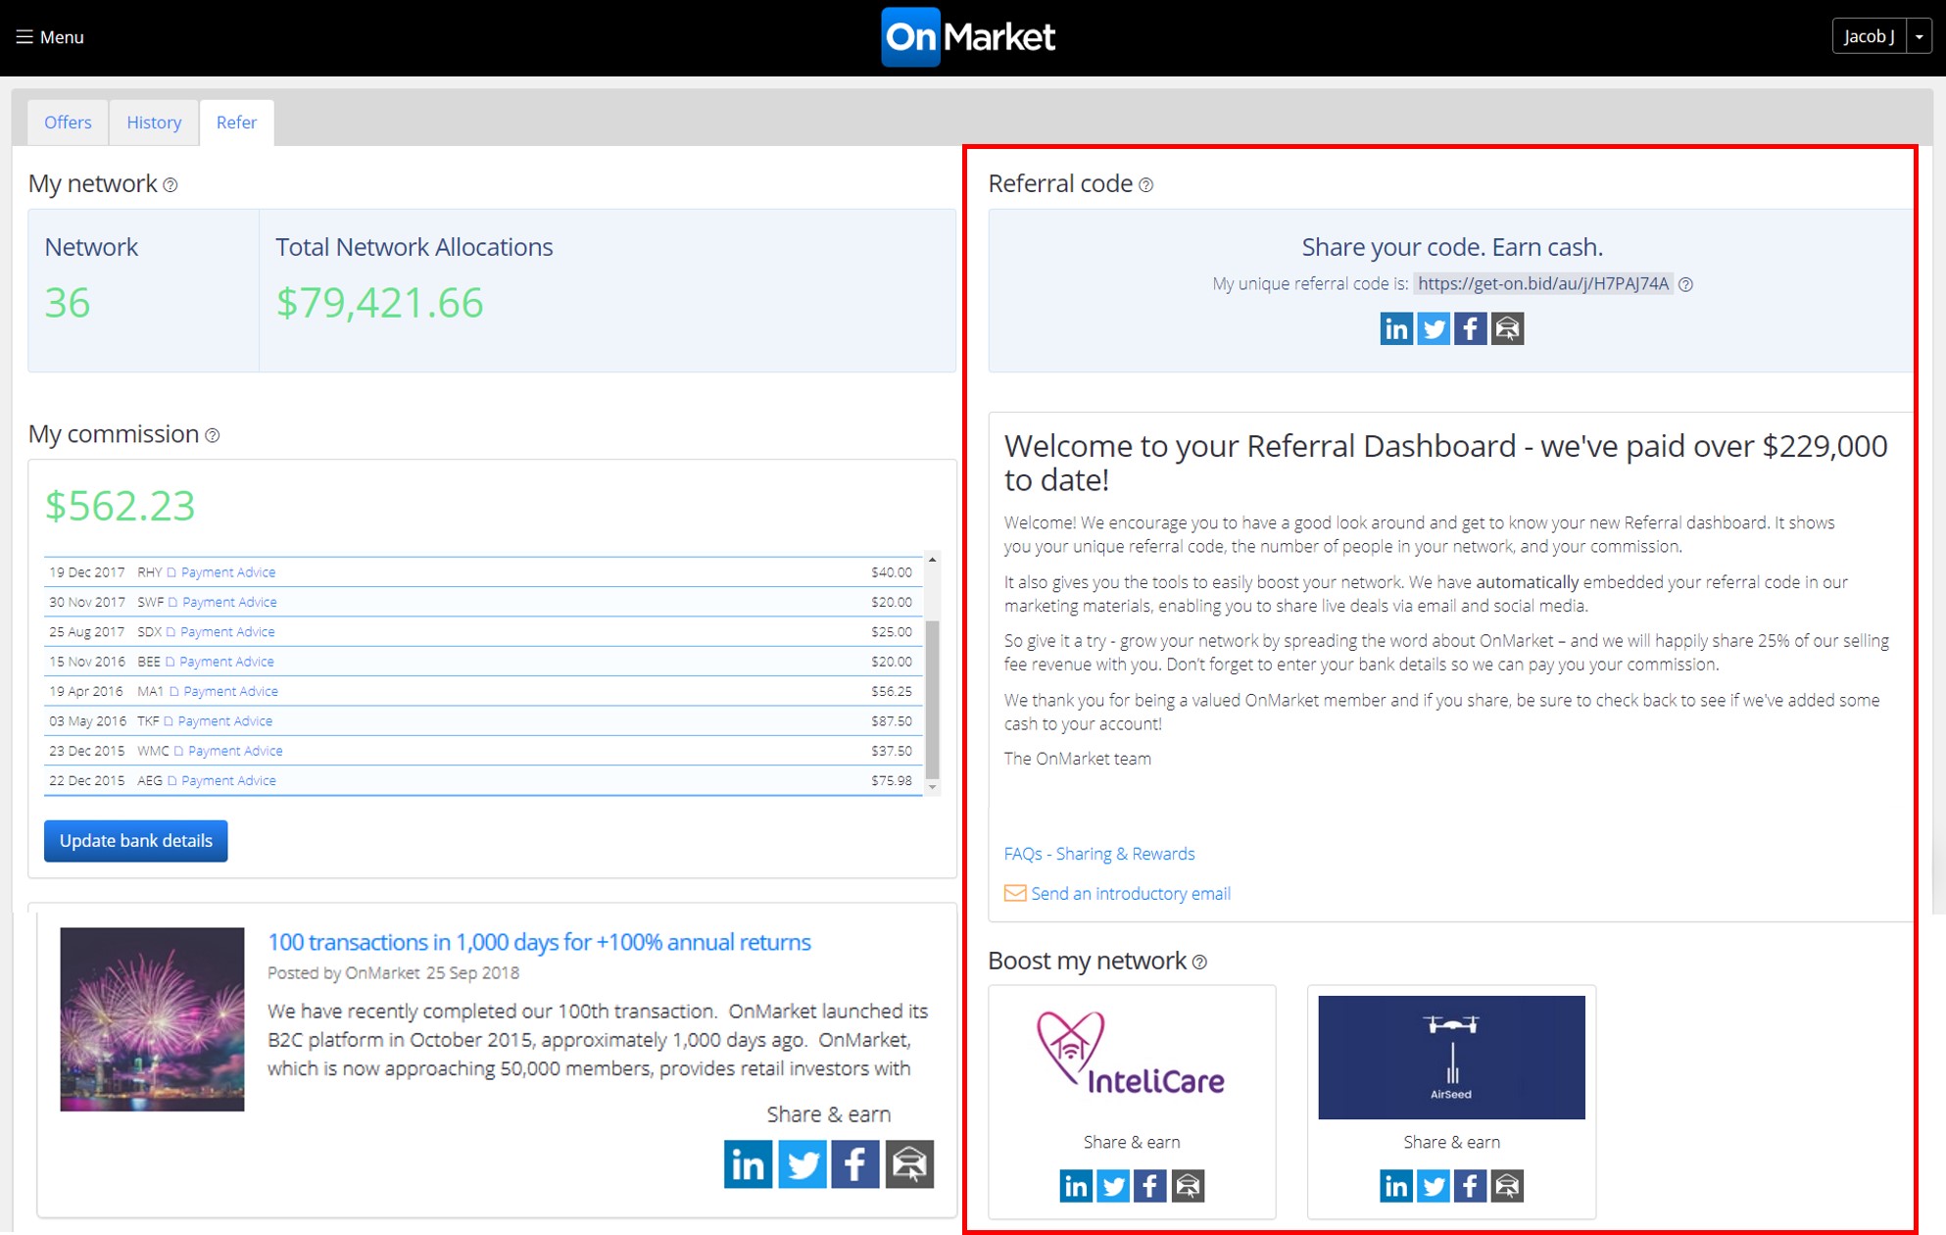
Task: Expand the account dropdown arrow
Action: [x=1919, y=36]
